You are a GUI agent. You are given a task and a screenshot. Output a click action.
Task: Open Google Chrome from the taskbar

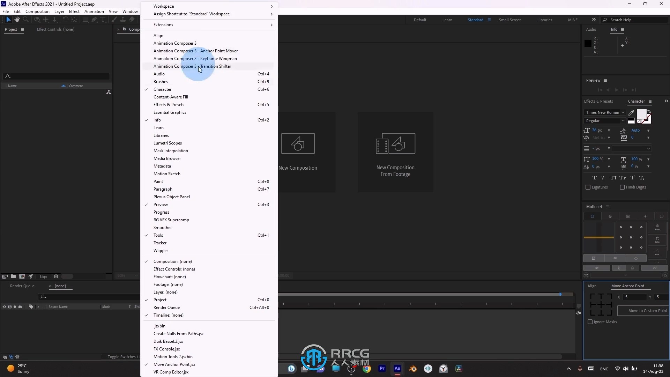[x=366, y=369]
